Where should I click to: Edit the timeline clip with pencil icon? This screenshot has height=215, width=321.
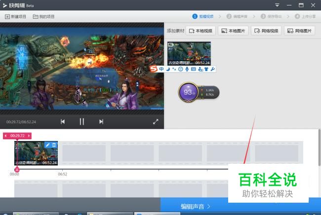pyautogui.click(x=48, y=145)
